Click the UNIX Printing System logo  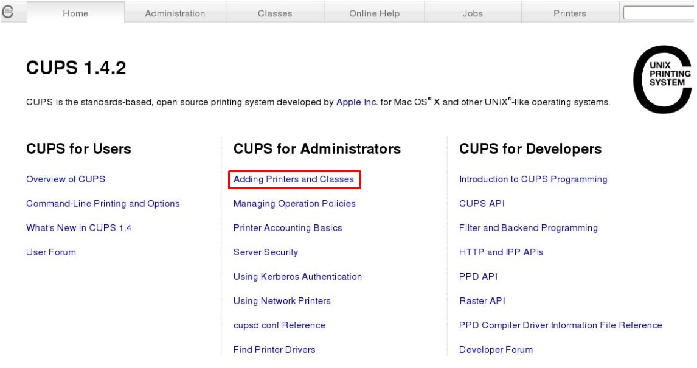click(663, 79)
